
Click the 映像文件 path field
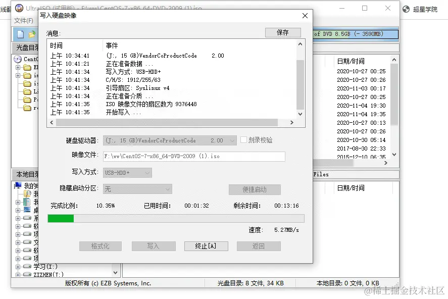pyautogui.click(x=194, y=156)
